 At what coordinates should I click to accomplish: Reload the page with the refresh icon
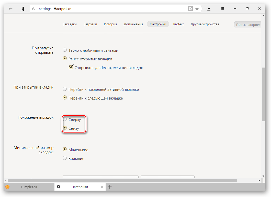33,9
